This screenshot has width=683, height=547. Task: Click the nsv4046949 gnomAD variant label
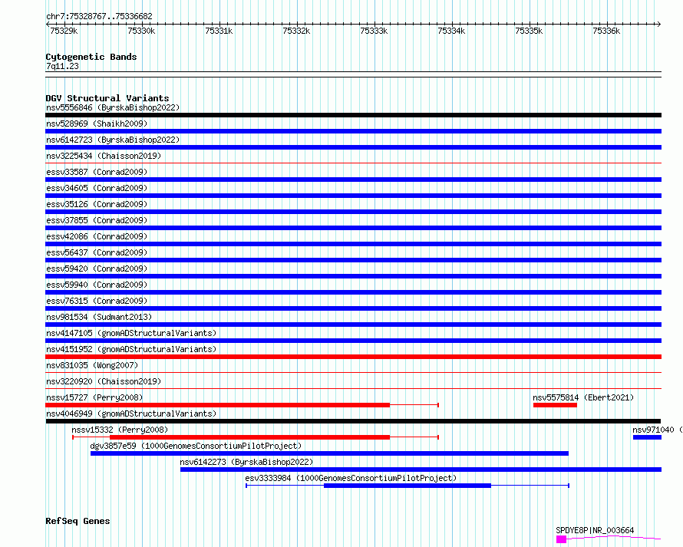tap(131, 414)
